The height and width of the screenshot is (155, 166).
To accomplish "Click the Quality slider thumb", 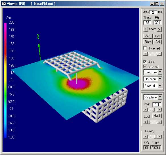I will [155, 137].
